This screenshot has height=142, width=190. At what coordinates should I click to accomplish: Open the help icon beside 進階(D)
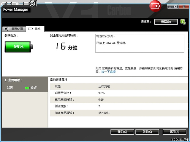click(x=183, y=22)
